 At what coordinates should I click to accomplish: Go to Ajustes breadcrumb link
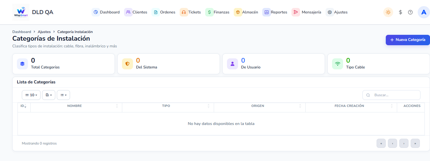[44, 32]
